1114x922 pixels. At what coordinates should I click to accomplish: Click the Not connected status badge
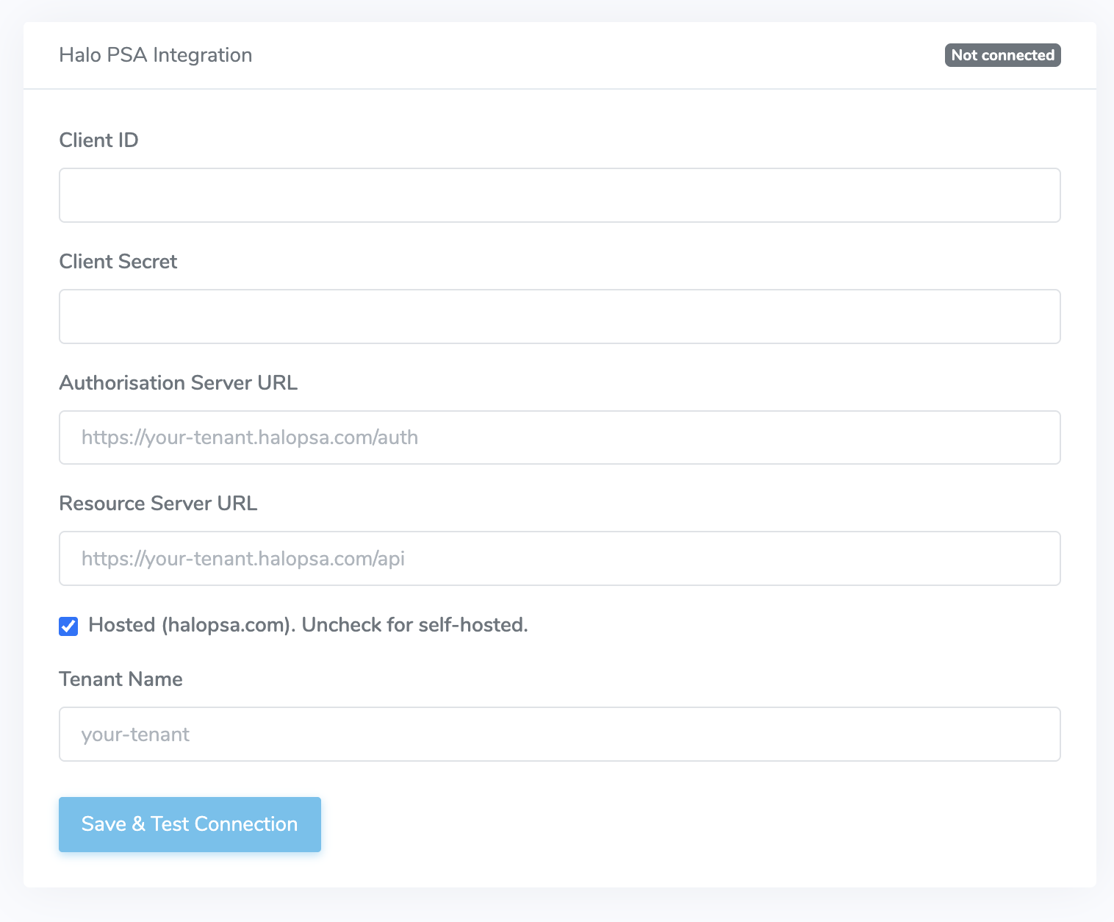click(1002, 55)
